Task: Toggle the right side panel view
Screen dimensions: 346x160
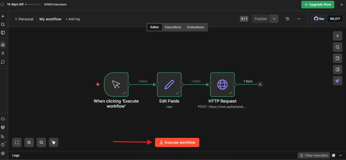Action: (337, 70)
